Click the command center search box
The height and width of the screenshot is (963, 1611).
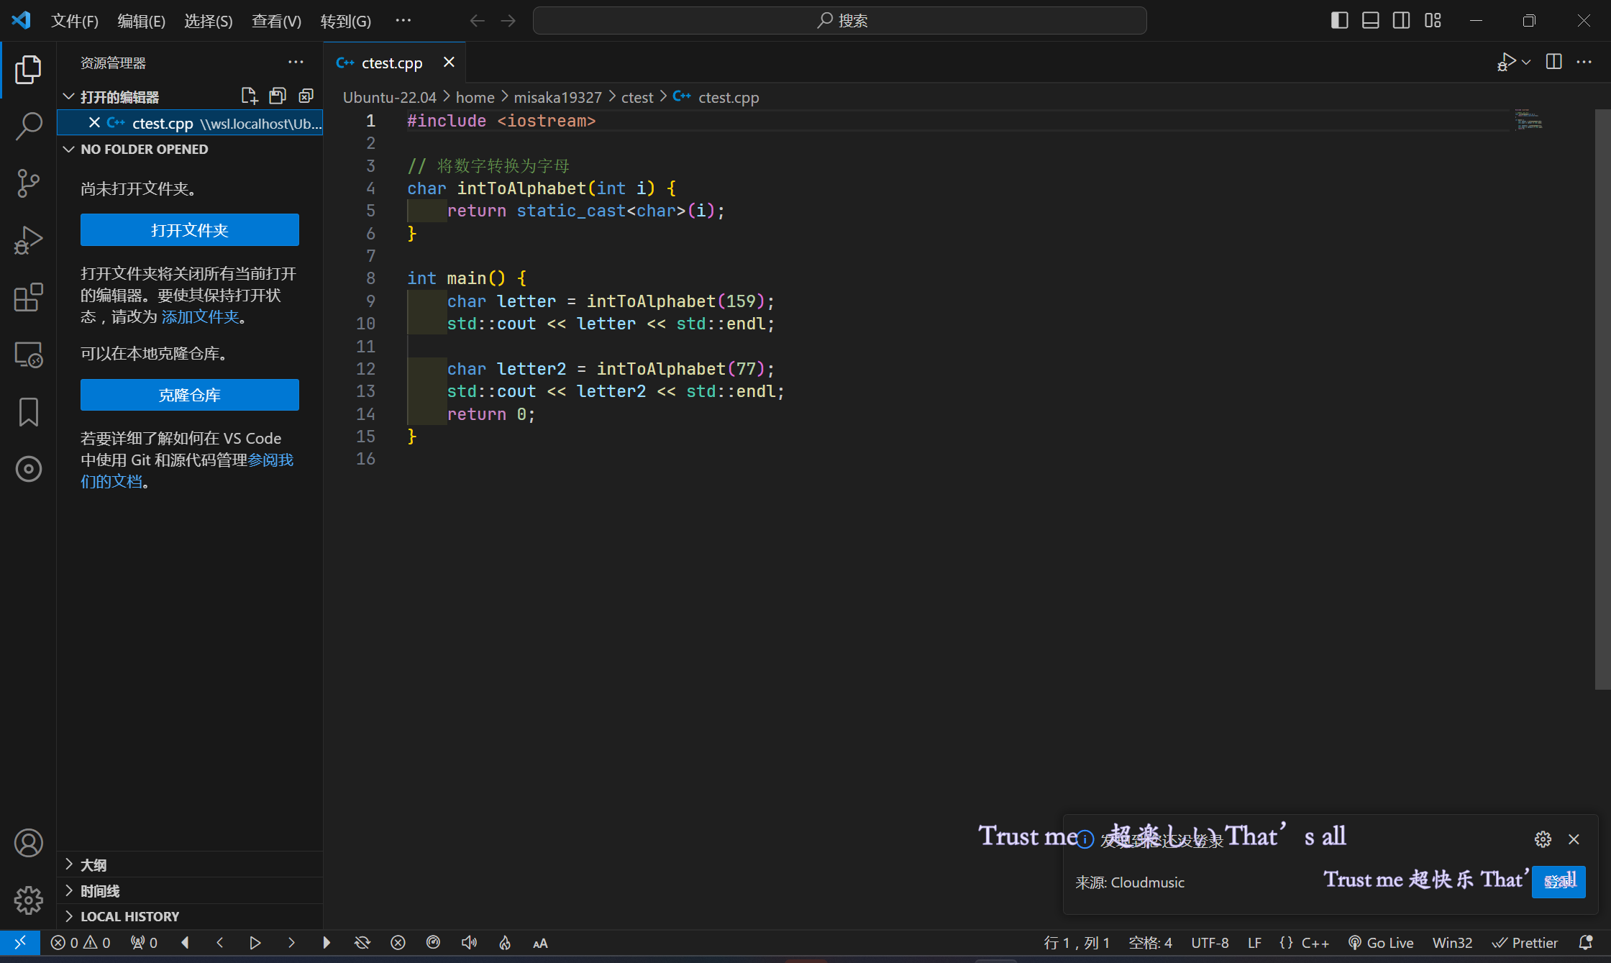pyautogui.click(x=839, y=21)
